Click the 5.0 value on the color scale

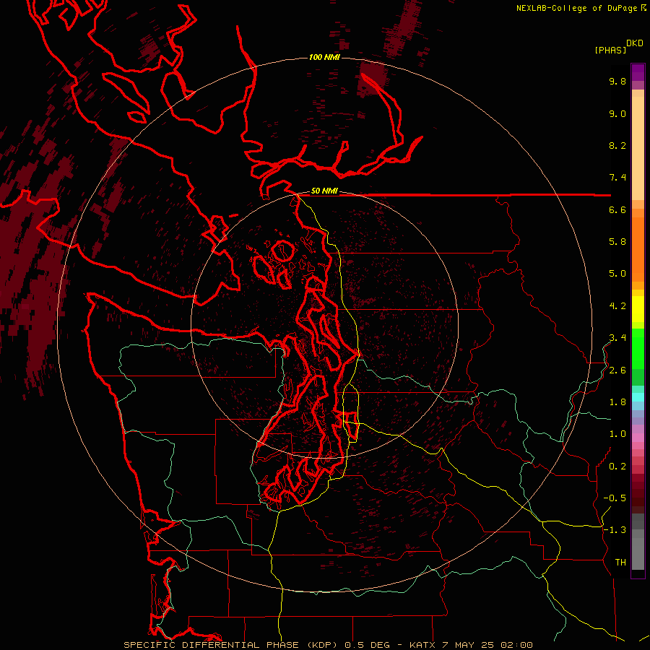pos(617,274)
